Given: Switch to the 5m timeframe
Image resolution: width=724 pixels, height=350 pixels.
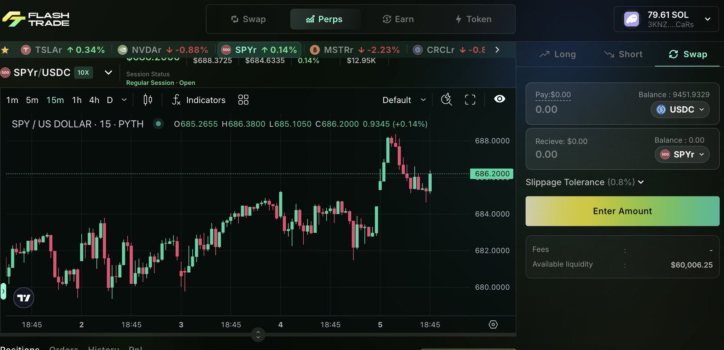Looking at the screenshot, I should [x=32, y=100].
